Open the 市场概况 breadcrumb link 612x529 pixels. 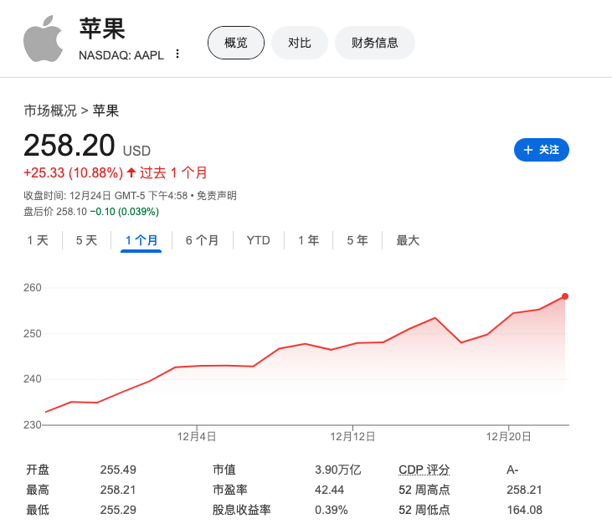click(x=50, y=110)
